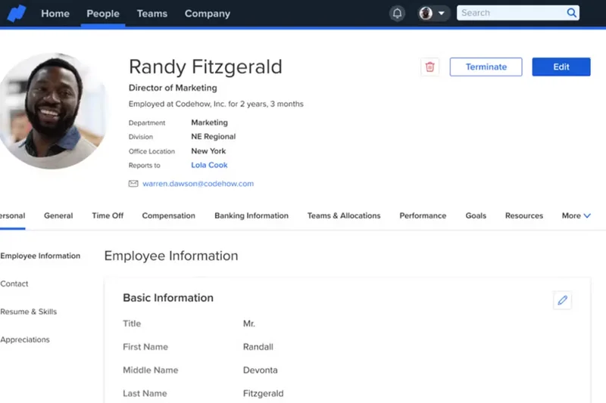Open the Time Off tab

coord(108,215)
